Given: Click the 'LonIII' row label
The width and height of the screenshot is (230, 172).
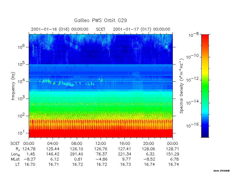Looking at the screenshot, I should point(15,154).
